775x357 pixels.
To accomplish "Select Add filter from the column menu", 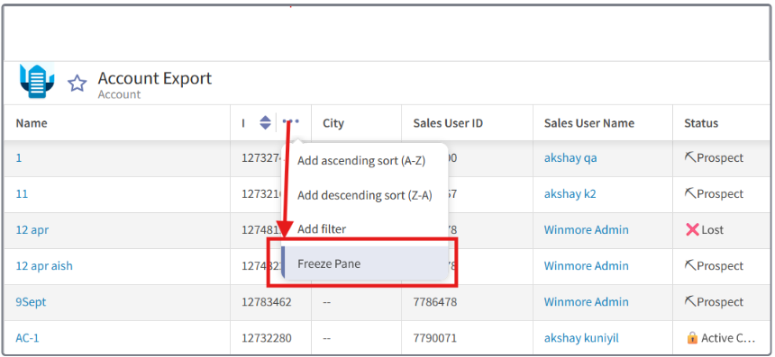I will pyautogui.click(x=322, y=228).
